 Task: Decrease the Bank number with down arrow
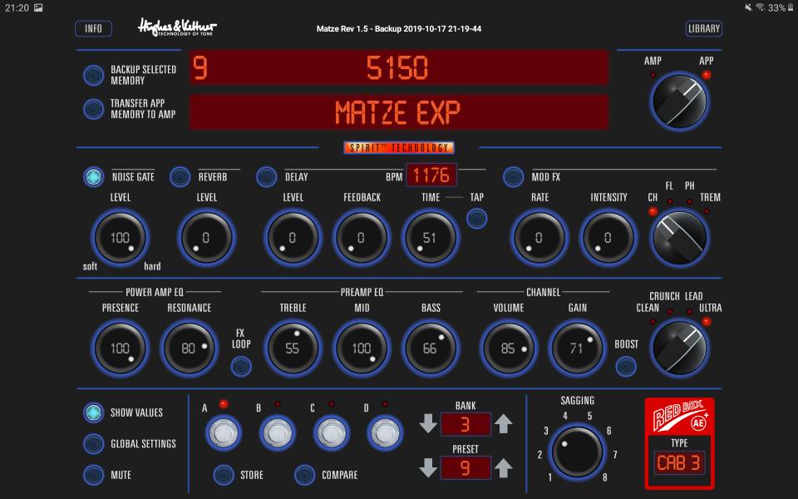(429, 423)
